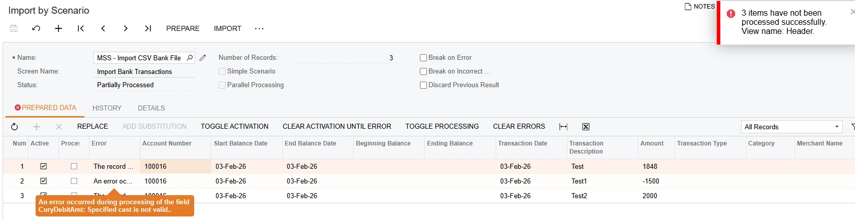Click the Clear Errors button
This screenshot has height=221, width=855.
518,126
